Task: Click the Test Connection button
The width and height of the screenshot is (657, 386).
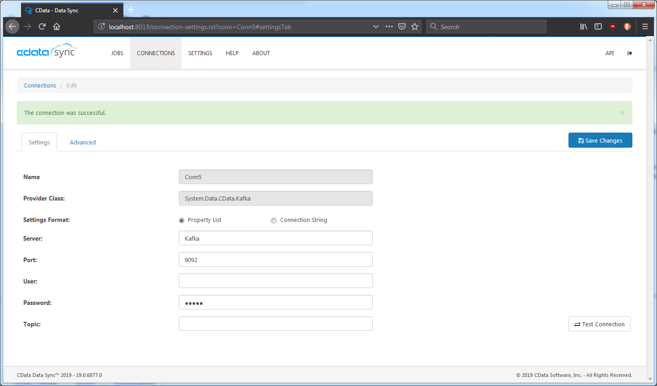Action: [599, 324]
